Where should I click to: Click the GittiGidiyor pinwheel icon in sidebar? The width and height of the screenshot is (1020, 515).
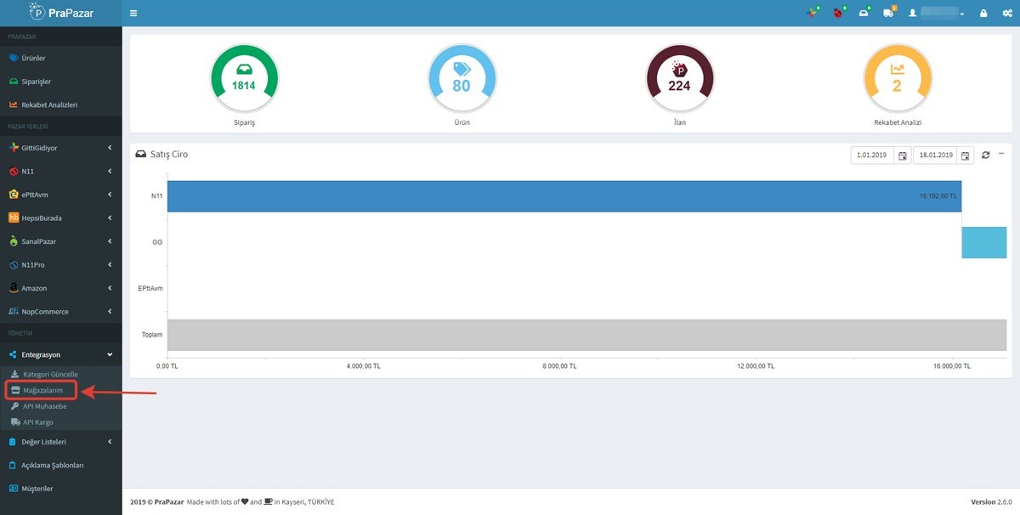[x=13, y=148]
